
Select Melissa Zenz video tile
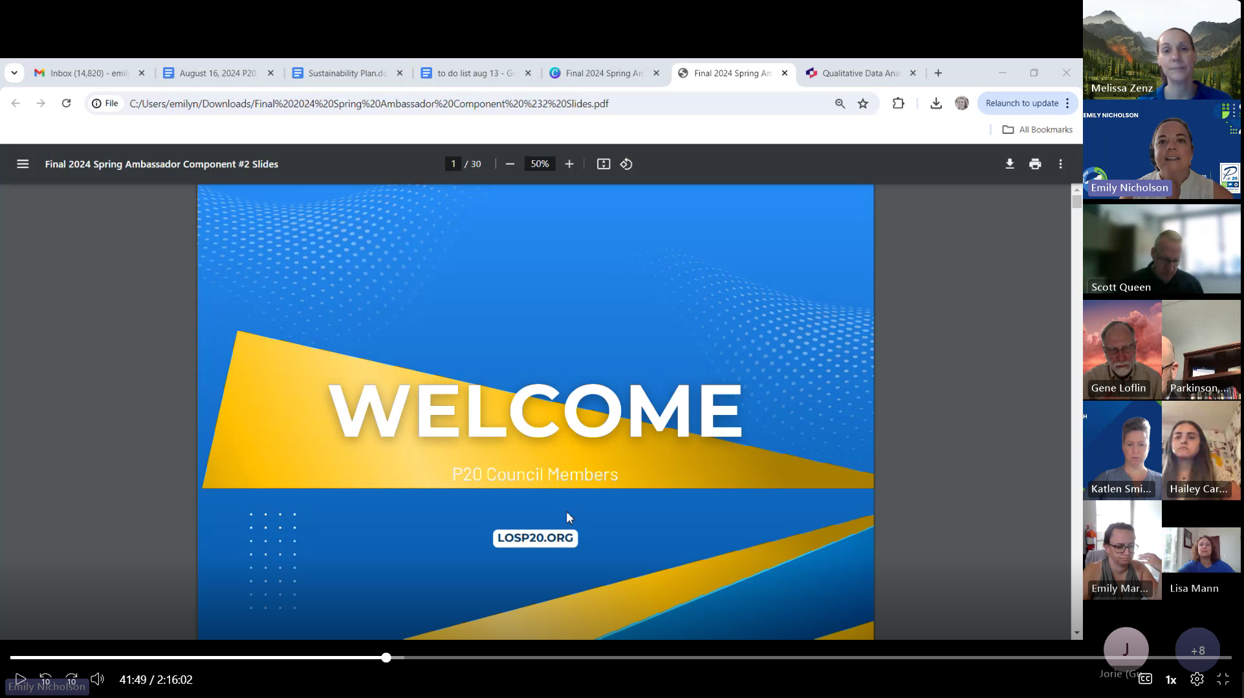(x=1162, y=50)
